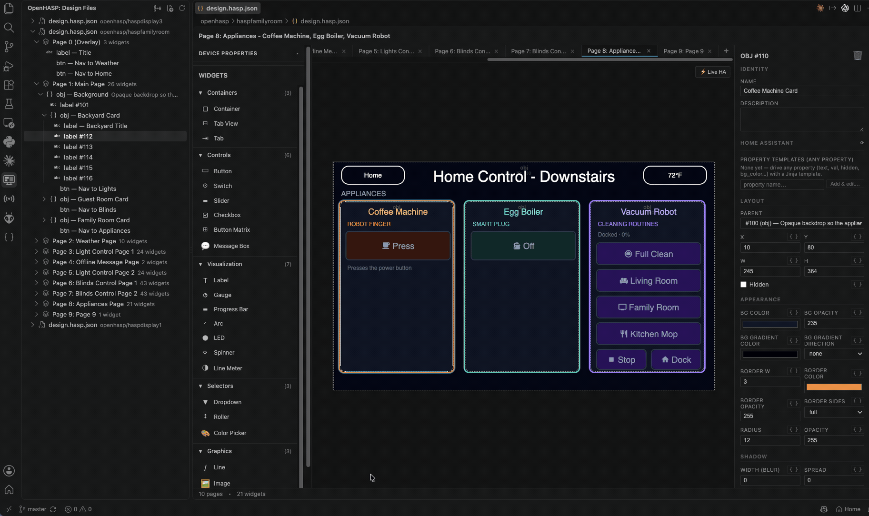Switch to Page 9: Page 9 tab
This screenshot has width=869, height=516.
(x=683, y=51)
